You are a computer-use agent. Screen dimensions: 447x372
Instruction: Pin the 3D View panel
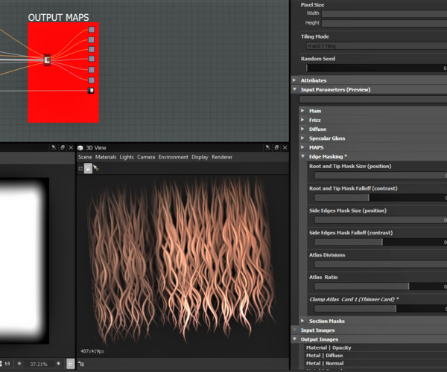point(267,147)
